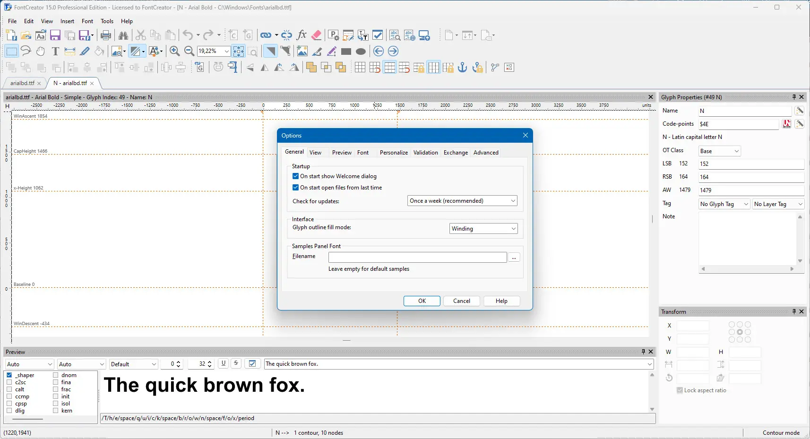This screenshot has width=810, height=439.
Task: Select the Lasso selection tool
Action: point(26,51)
